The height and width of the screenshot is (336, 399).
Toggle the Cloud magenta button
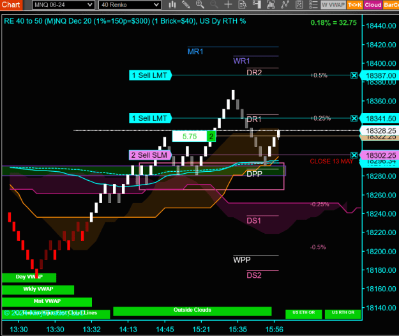[373, 5]
